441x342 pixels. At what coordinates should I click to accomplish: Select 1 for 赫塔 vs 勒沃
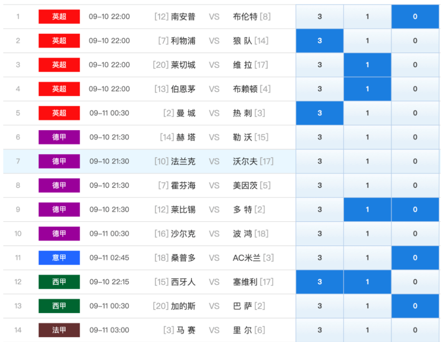(367, 137)
